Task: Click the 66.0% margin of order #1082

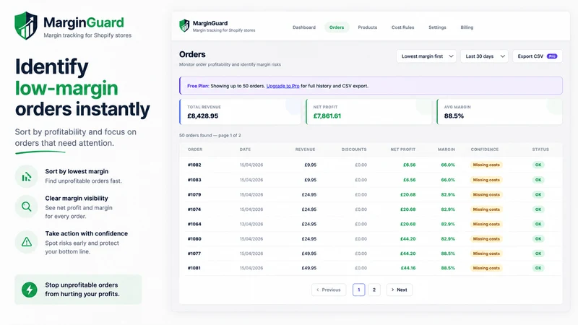Action: pyautogui.click(x=448, y=165)
